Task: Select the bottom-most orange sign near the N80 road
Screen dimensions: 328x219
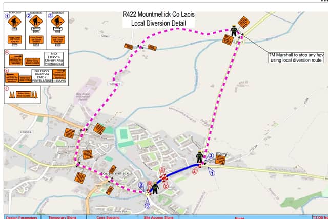Action: click(110, 190)
